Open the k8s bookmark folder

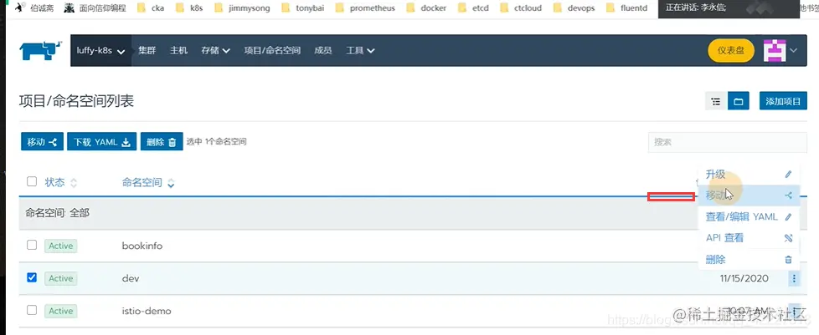189,8
